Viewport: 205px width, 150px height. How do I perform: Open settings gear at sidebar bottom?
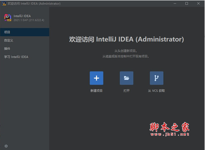[6, 146]
